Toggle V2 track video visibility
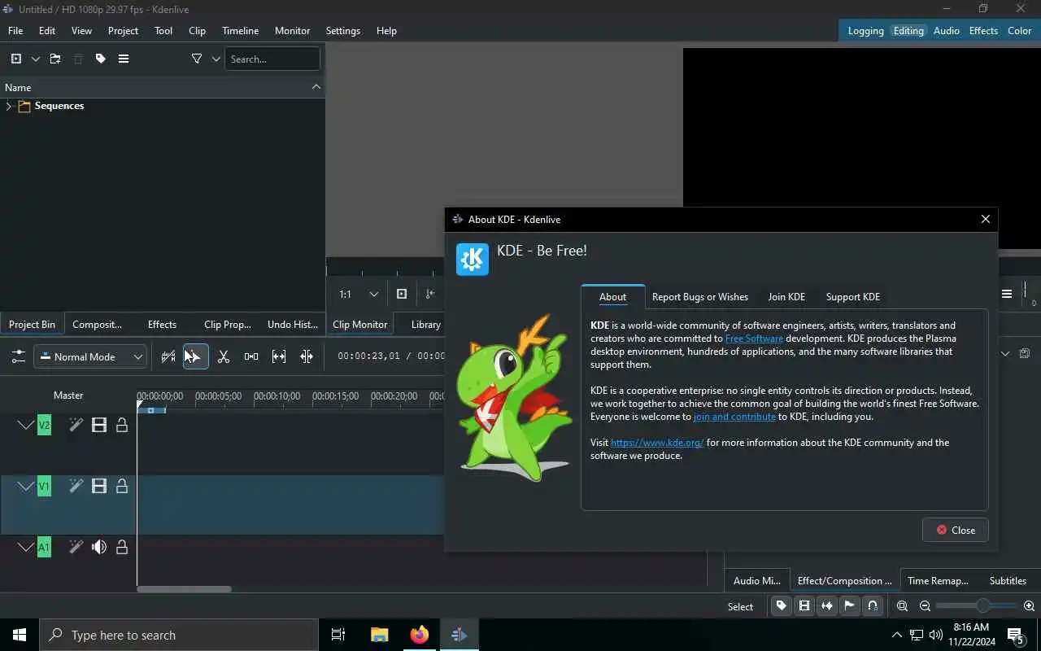The image size is (1041, 651). 99,425
